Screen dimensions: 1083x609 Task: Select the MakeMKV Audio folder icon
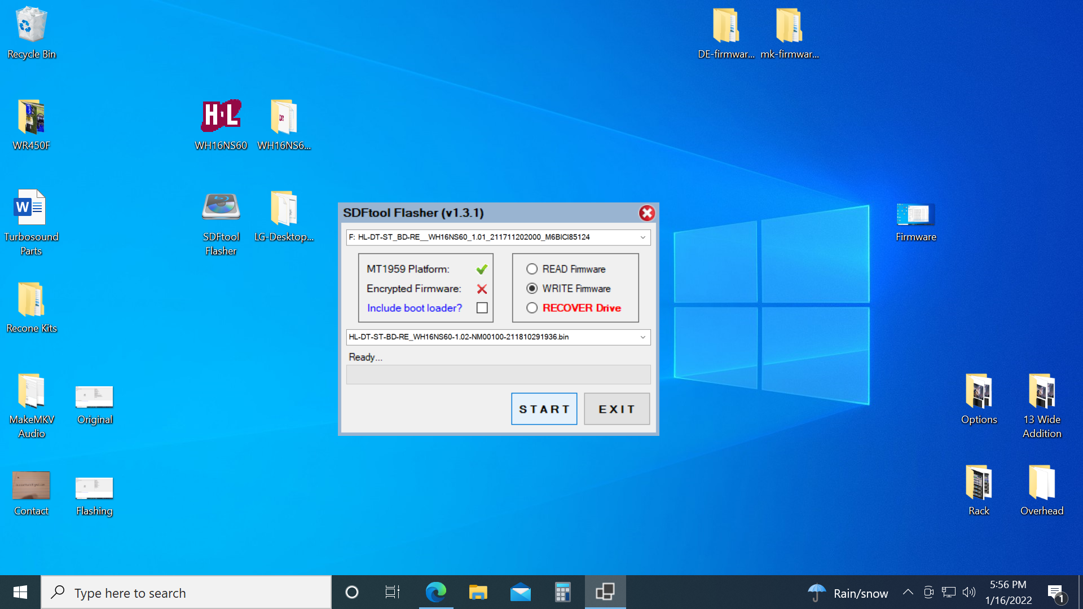coord(31,405)
